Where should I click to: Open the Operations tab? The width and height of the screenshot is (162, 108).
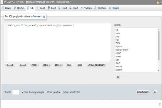[100, 8]
